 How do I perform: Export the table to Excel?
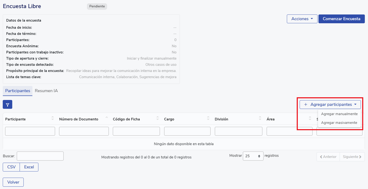pos(29,167)
